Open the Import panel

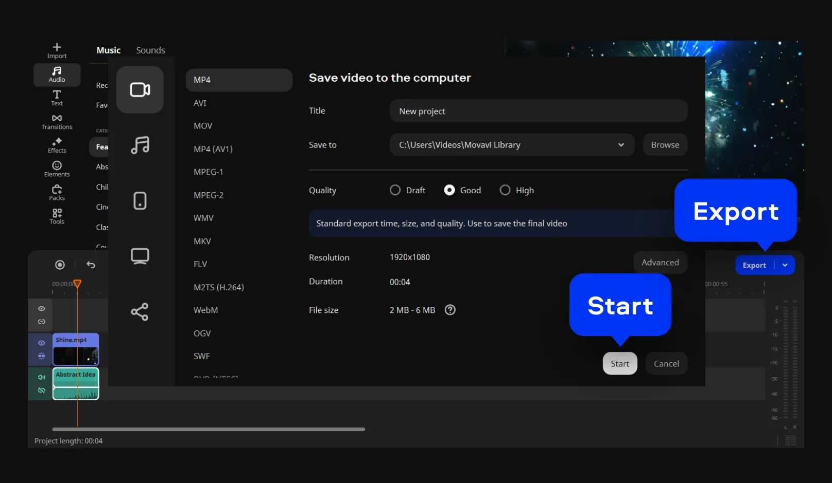[x=57, y=50]
